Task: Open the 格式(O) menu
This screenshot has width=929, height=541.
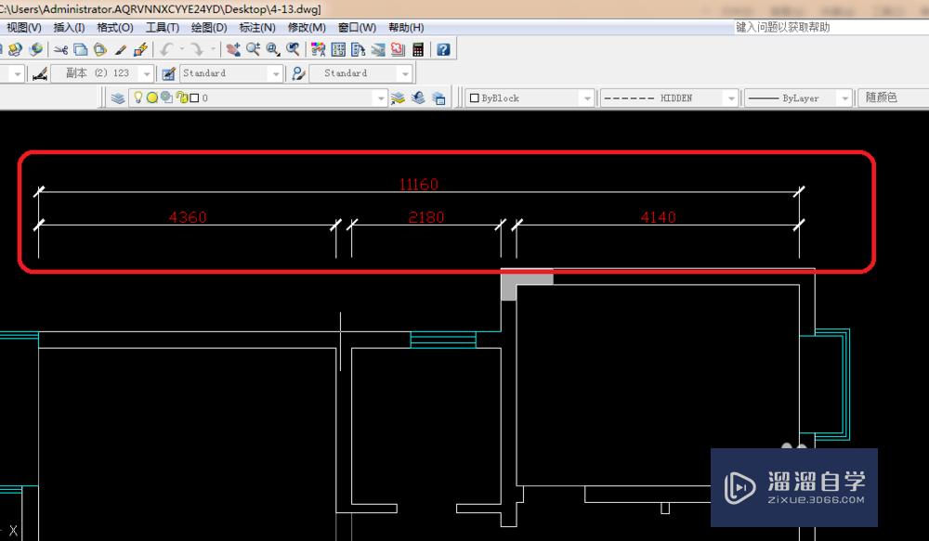Action: point(115,27)
